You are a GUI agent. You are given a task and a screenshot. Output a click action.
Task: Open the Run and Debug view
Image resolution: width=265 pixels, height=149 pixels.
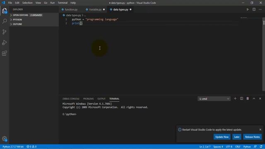click(x=5, y=43)
